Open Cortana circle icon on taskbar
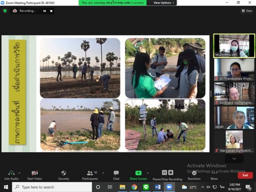Viewport: 256px width, 192px height. (x=98, y=187)
